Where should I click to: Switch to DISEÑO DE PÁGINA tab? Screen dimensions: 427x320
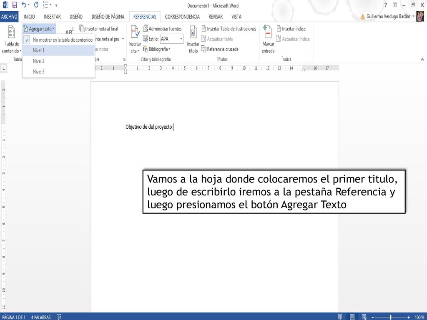tap(108, 17)
